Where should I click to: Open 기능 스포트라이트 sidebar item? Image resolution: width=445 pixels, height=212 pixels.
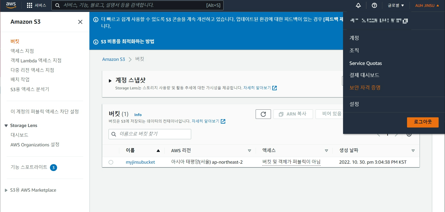[29, 167]
